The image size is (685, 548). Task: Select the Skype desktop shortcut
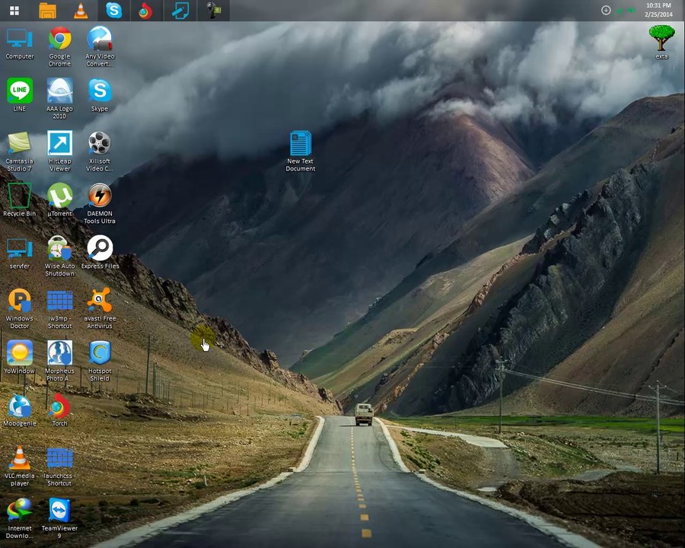click(100, 95)
